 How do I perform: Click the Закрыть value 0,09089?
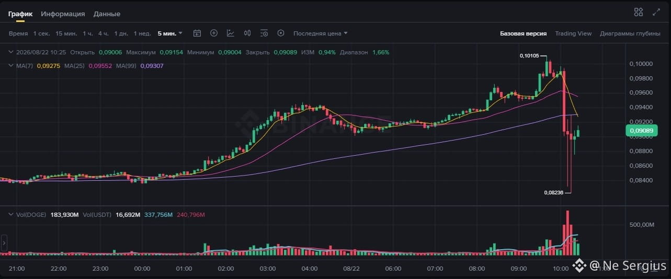click(286, 52)
